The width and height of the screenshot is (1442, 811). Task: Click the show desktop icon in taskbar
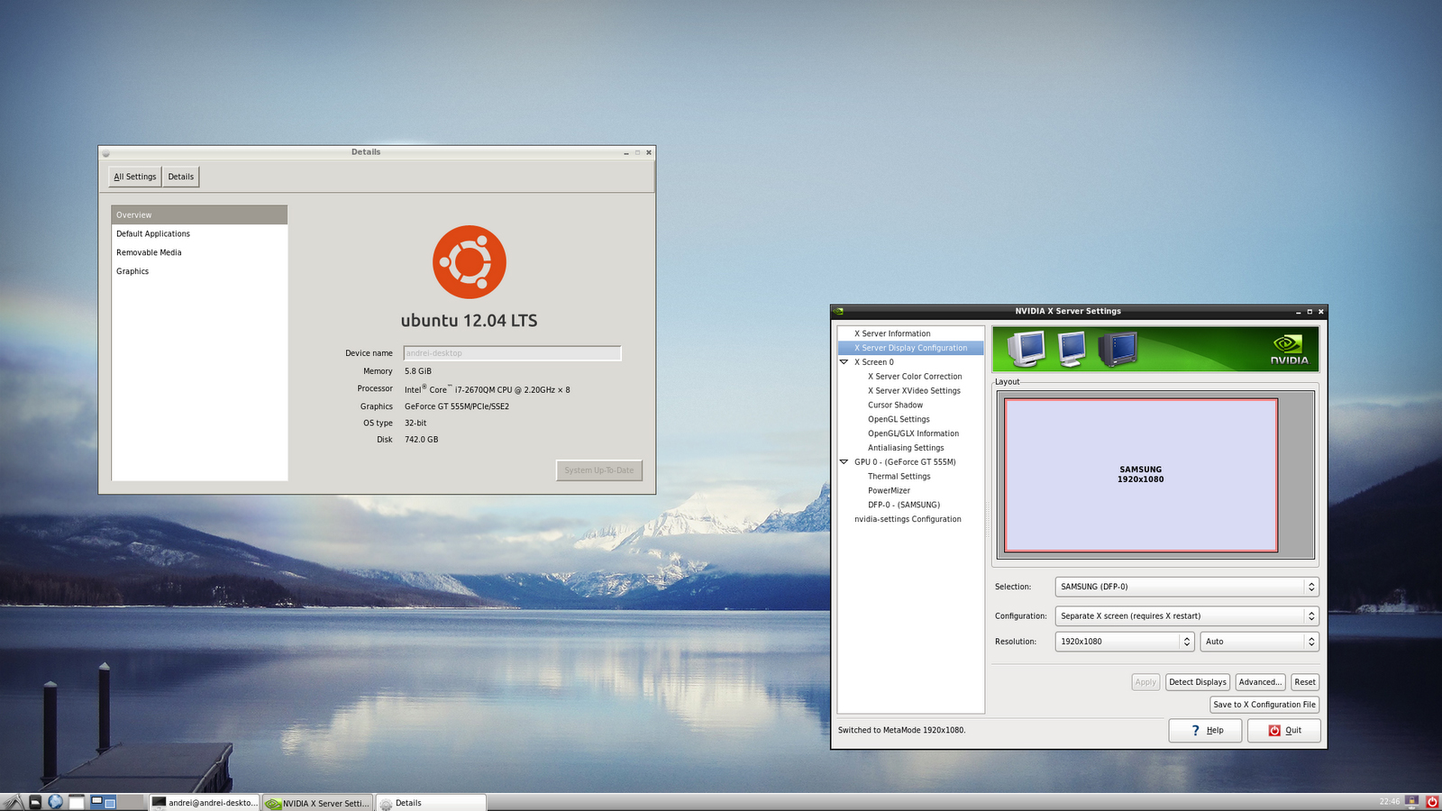77,802
